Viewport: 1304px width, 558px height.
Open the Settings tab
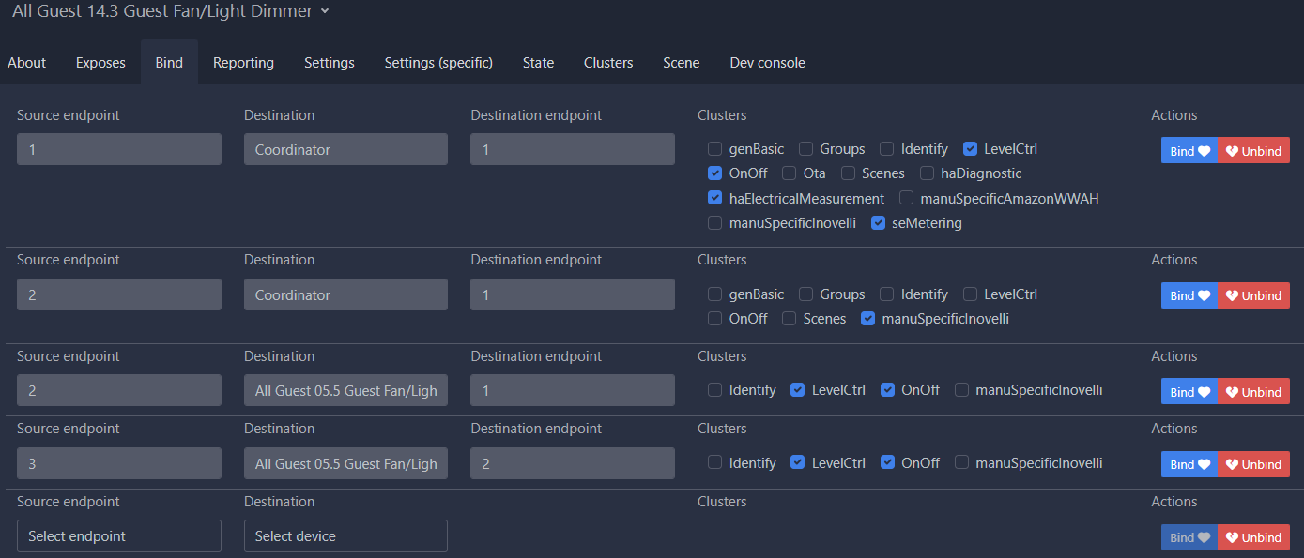330,63
